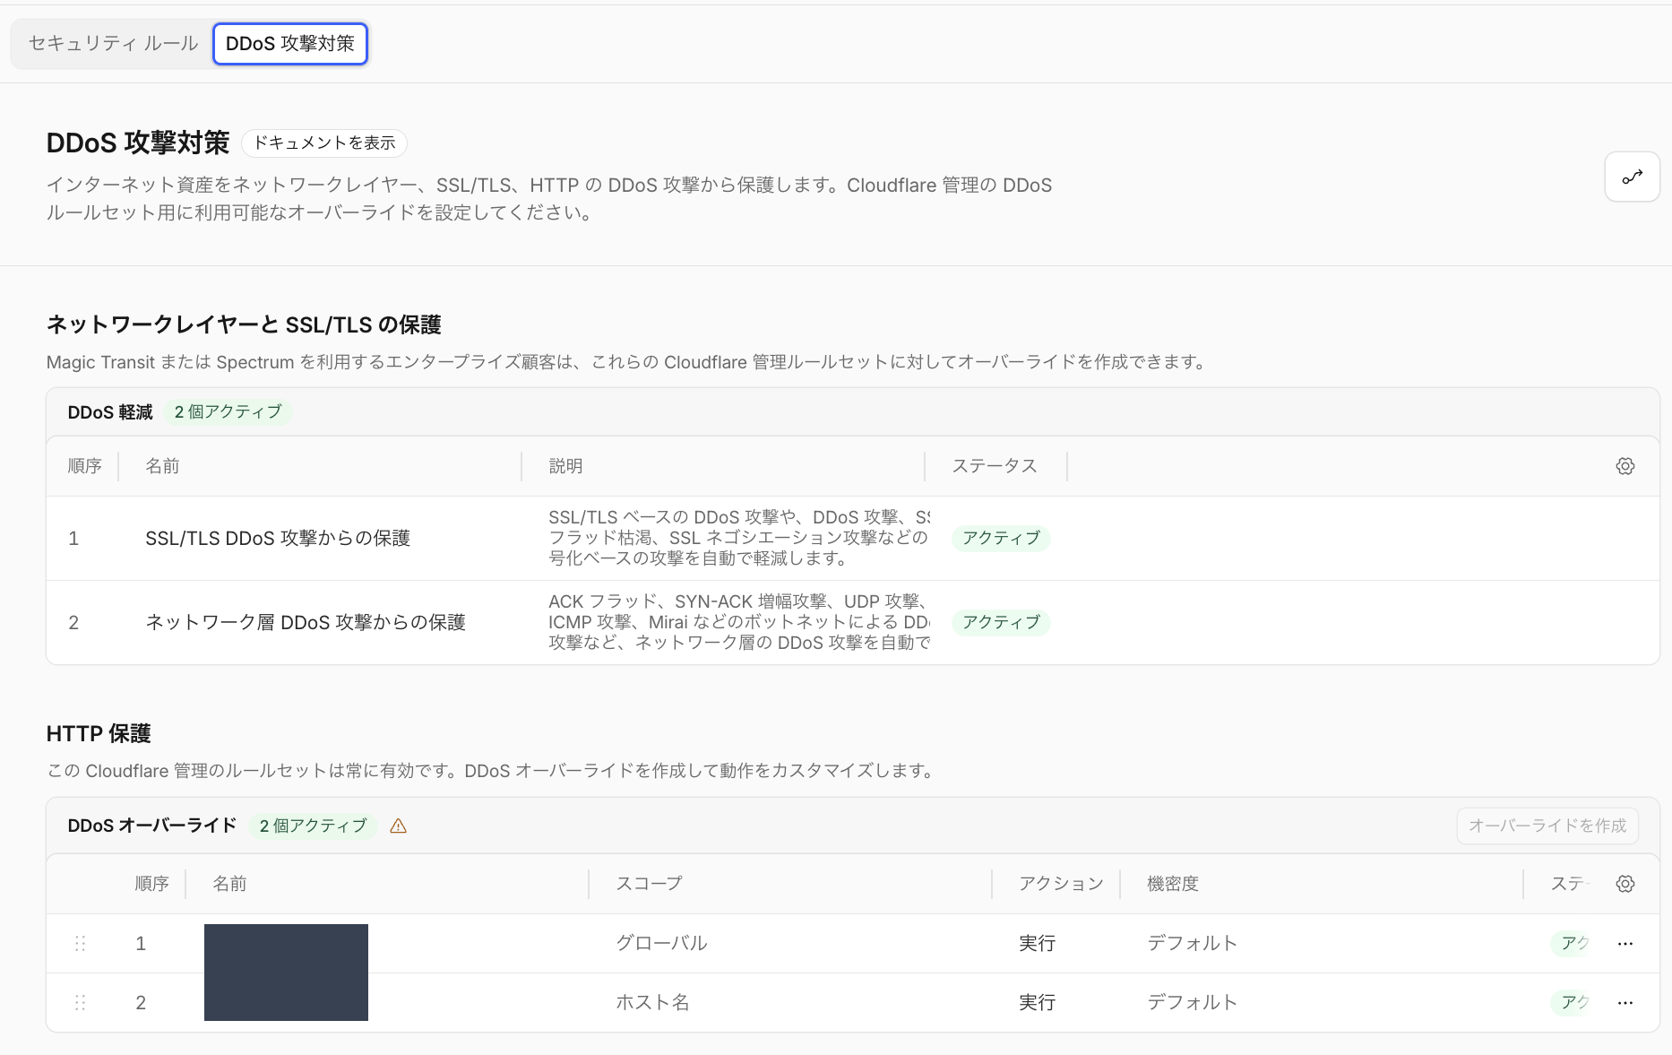Grab the drag handle for override row 2
Viewport: 1672px width, 1055px height.
click(x=80, y=1002)
